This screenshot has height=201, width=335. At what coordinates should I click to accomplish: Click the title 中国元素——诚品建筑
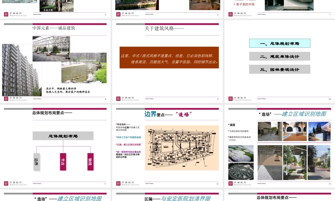pos(54,28)
